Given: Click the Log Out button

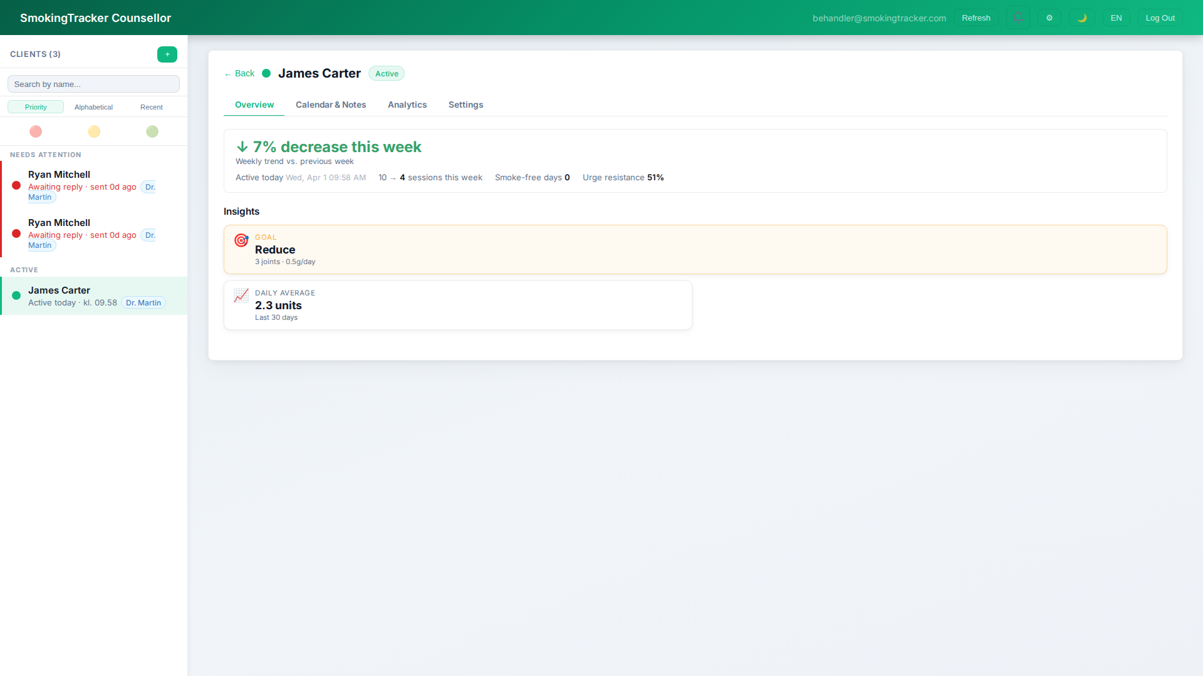Looking at the screenshot, I should (x=1160, y=18).
